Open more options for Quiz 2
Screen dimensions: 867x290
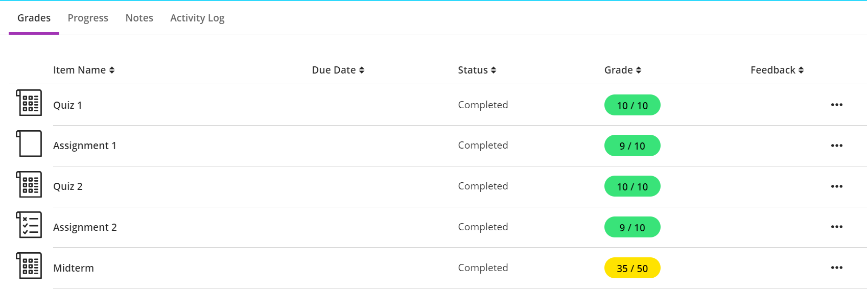(836, 186)
